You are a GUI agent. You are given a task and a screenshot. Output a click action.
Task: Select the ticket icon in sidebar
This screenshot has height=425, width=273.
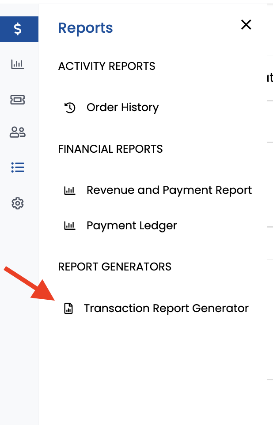18,100
